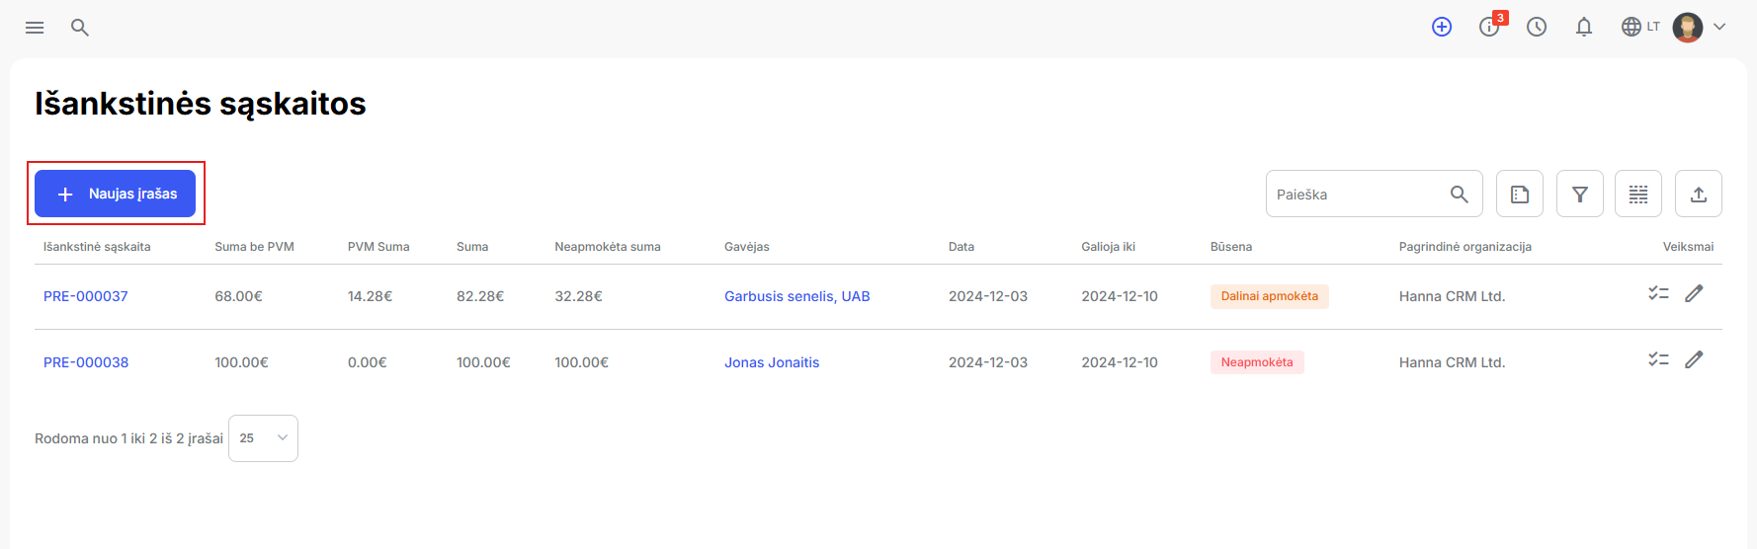The image size is (1757, 549).
Task: Open the clock time tracking icon
Action: point(1537,27)
